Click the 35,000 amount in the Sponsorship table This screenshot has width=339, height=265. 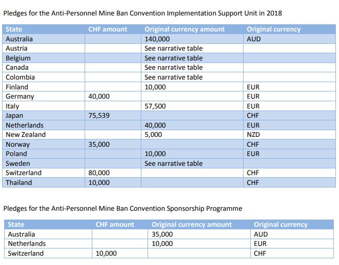[x=163, y=234]
